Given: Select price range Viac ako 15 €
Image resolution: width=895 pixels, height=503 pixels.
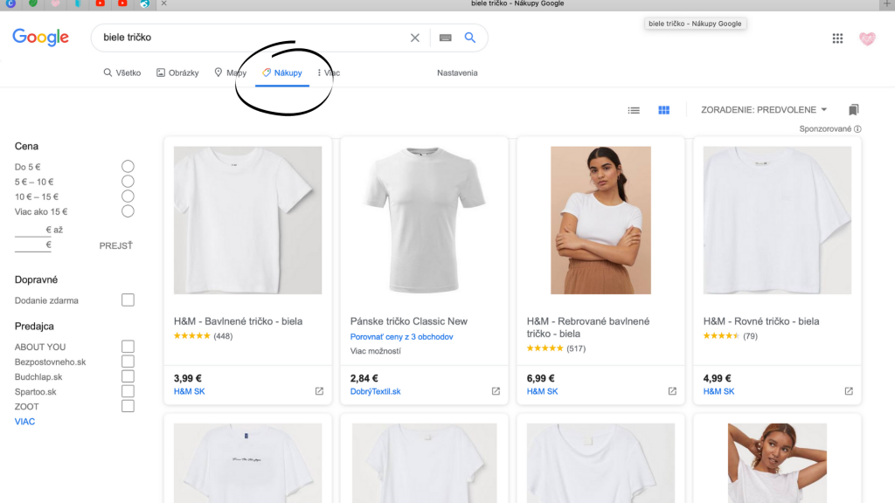Looking at the screenshot, I should (128, 211).
